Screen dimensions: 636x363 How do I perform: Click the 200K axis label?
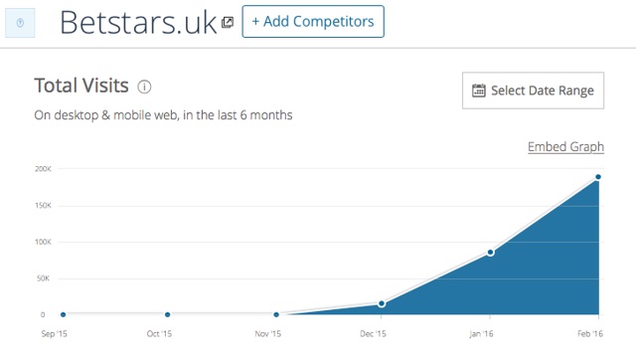click(43, 168)
